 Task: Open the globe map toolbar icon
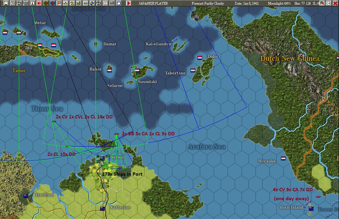point(92,3)
